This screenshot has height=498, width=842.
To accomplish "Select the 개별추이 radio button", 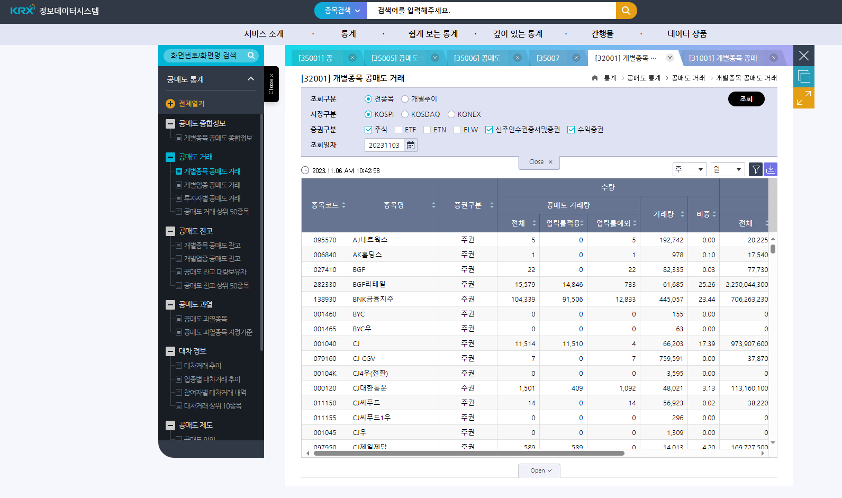I will tap(405, 99).
